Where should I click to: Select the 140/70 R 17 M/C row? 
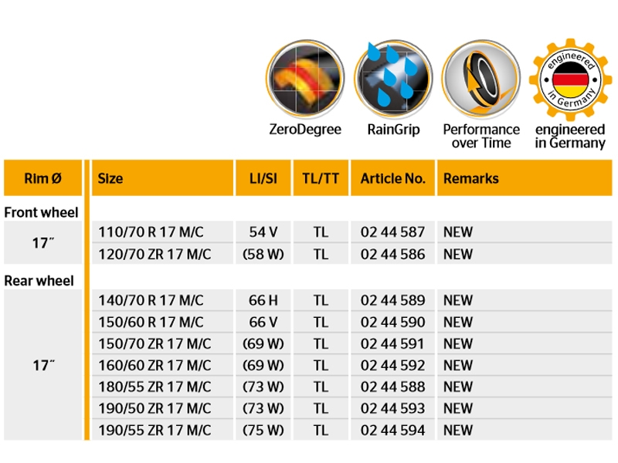151,300
